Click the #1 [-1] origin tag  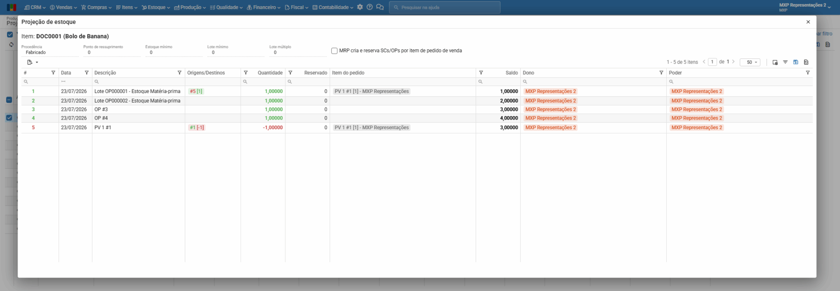tap(196, 127)
